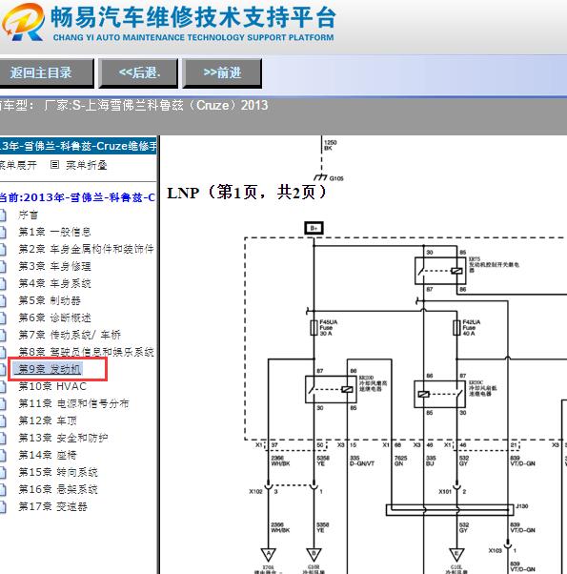Viewport: 567px width, 574px height.
Task: Open 第5章 制动器 chapter
Action: [x=50, y=300]
